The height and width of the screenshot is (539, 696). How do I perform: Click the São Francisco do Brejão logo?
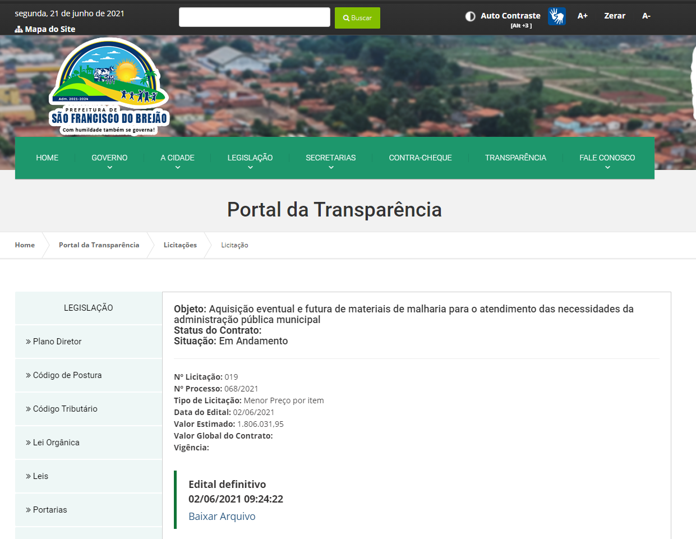[109, 87]
